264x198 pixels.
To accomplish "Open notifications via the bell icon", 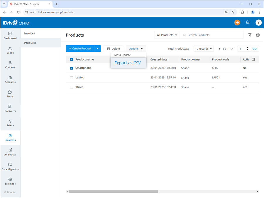I will point(248,23).
